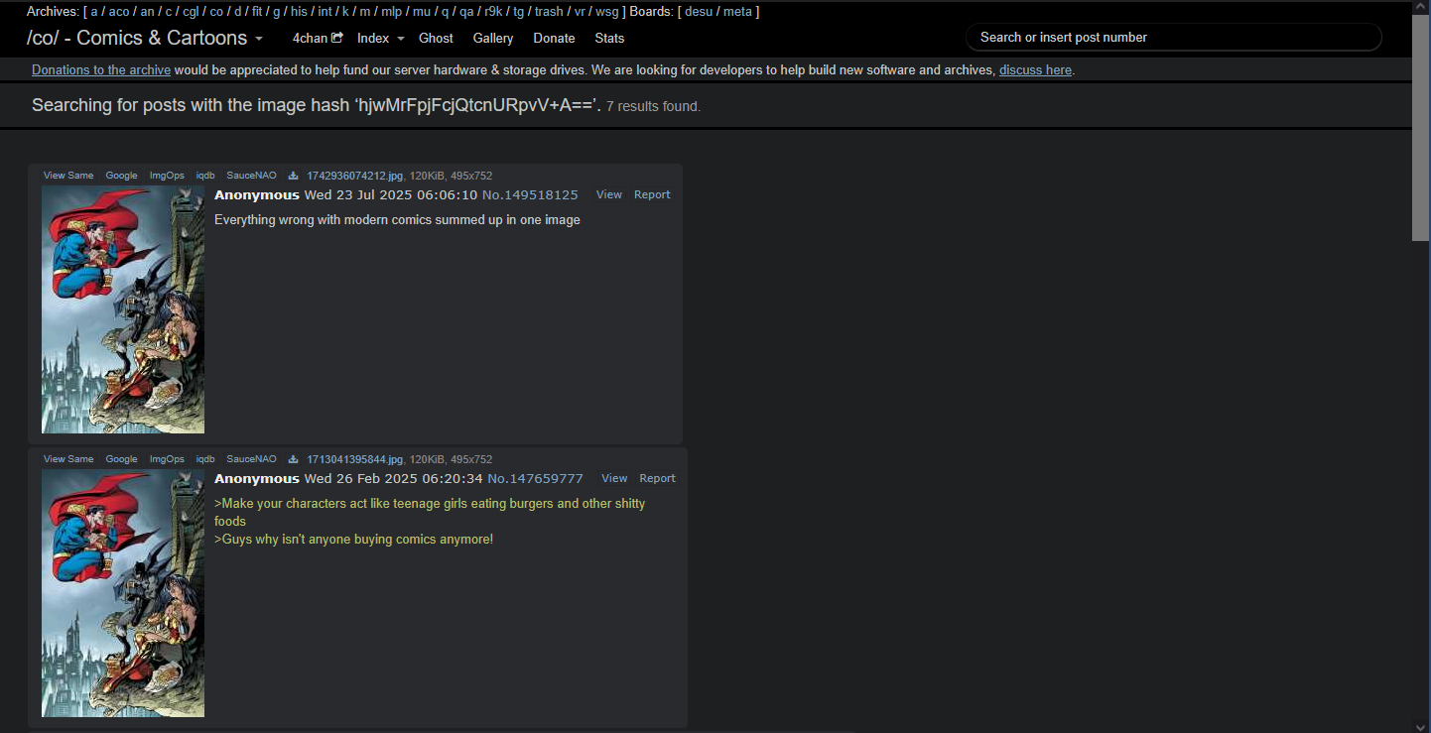1431x733 pixels.
Task: Open the /qa/ archive link
Action: pyautogui.click(x=466, y=12)
